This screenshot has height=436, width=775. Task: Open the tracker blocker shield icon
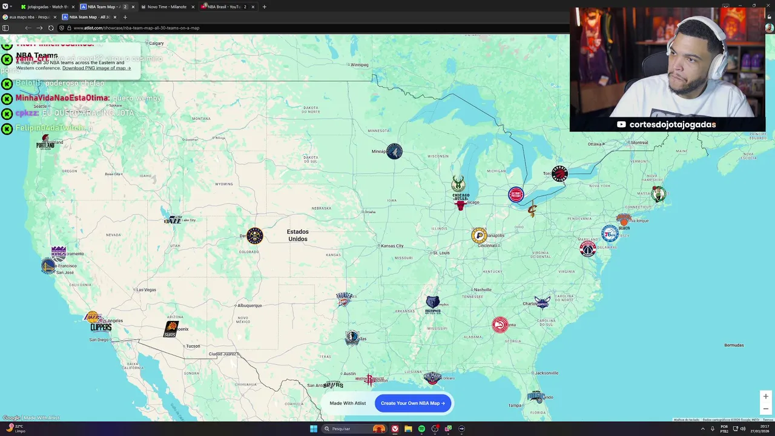tap(62, 28)
